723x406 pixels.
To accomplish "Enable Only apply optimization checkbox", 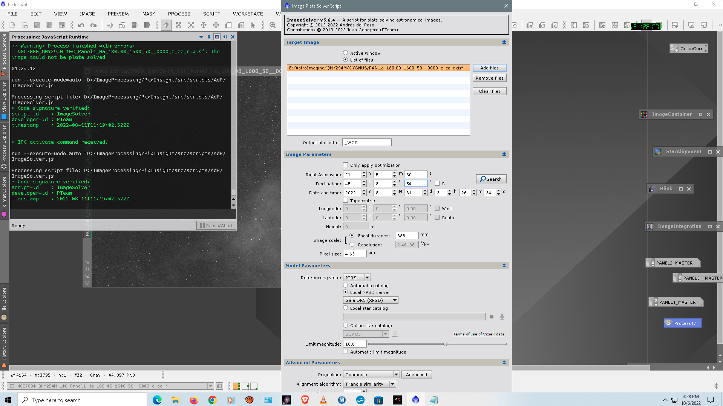I will [345, 165].
